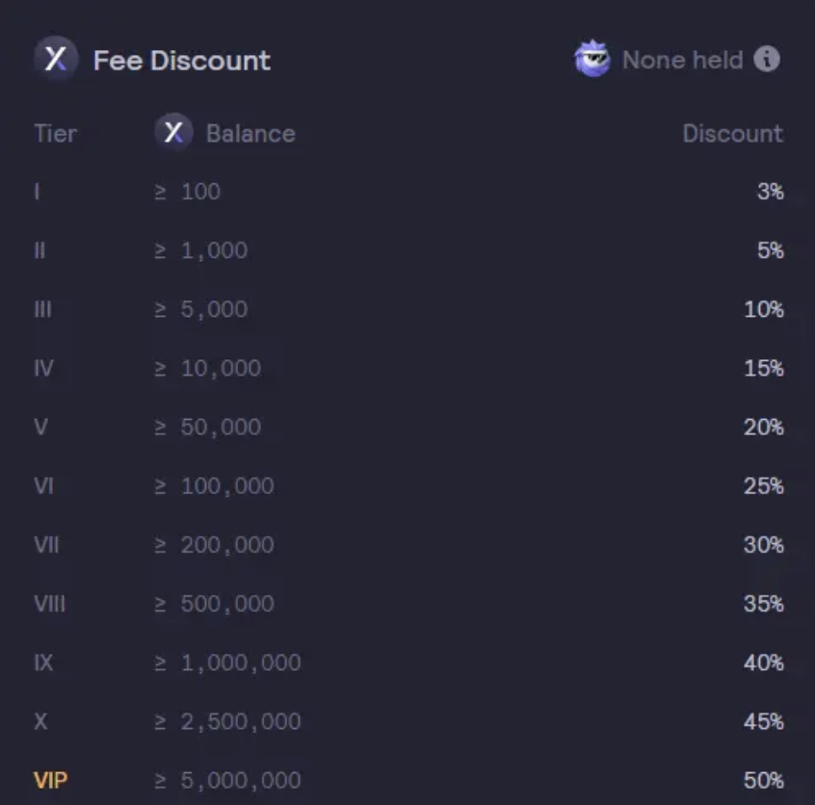Select the Tier IV row label
Viewport: 815px width, 805px height.
tap(43, 369)
